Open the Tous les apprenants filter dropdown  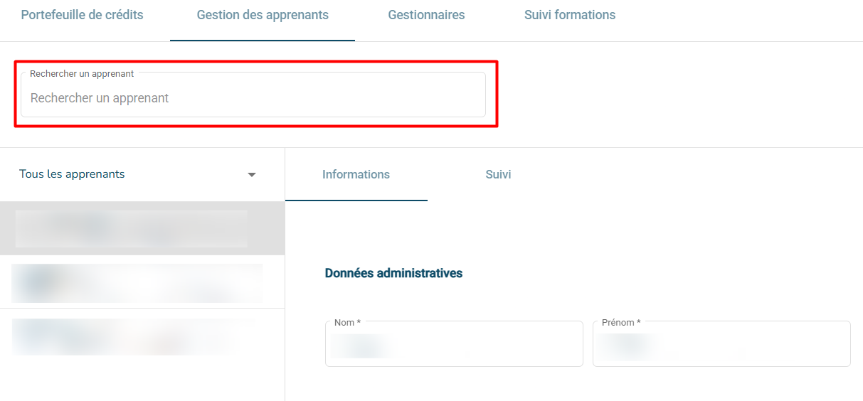(x=135, y=174)
